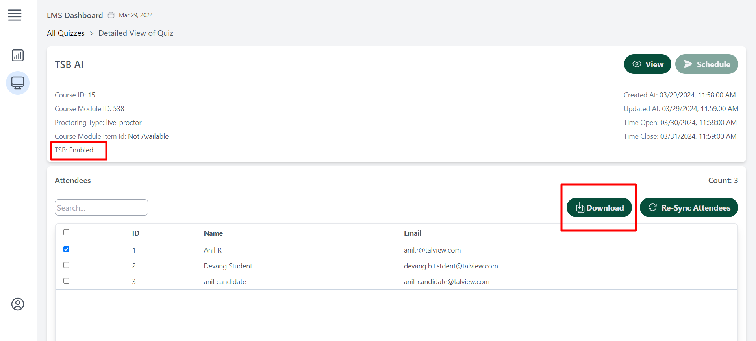Click Course Module Item Id: Not Available
This screenshot has height=341, width=756.
point(111,136)
